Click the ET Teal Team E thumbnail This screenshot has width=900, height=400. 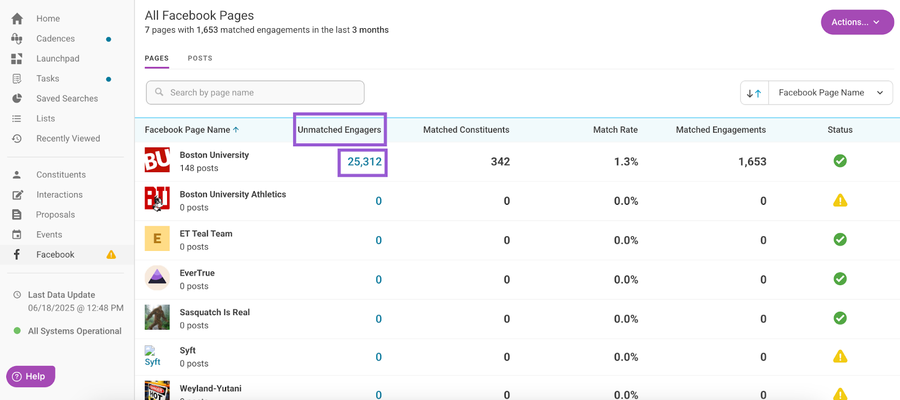pyautogui.click(x=157, y=239)
